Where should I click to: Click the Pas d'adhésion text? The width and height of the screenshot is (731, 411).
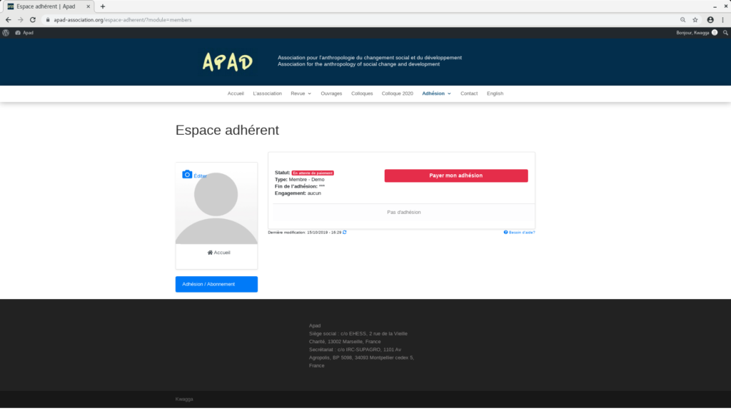(404, 213)
